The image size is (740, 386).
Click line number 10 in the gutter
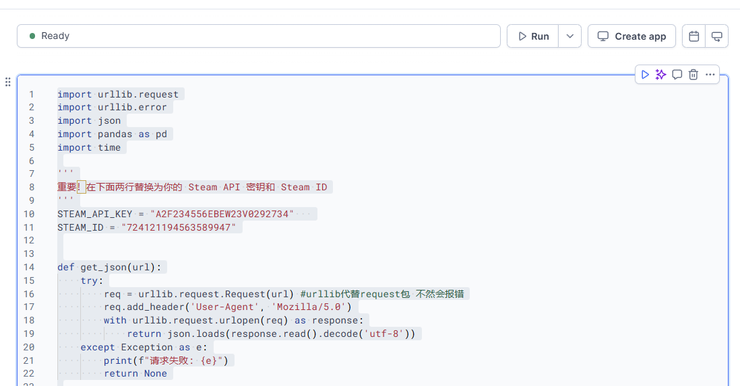29,214
